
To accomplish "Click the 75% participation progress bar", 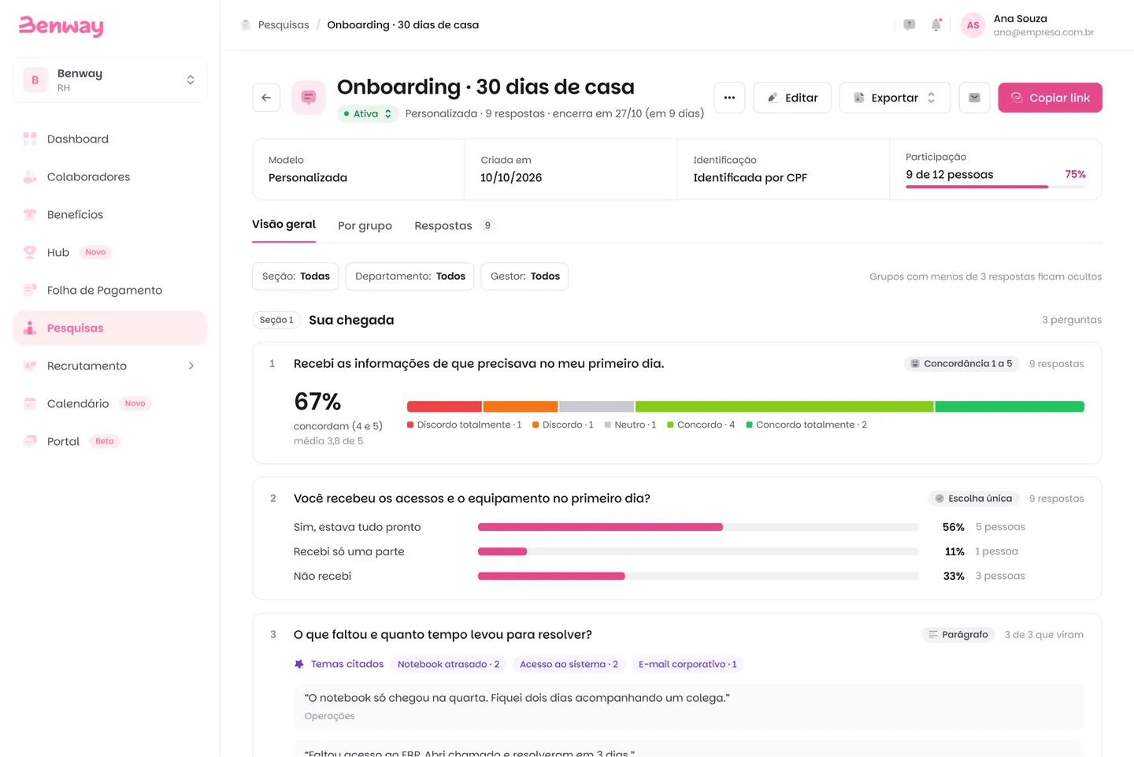I will click(995, 187).
